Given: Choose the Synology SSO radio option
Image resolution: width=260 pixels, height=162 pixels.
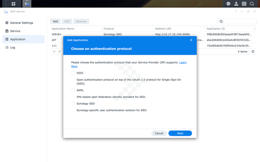Looking at the screenshot, I should pos(73,104).
